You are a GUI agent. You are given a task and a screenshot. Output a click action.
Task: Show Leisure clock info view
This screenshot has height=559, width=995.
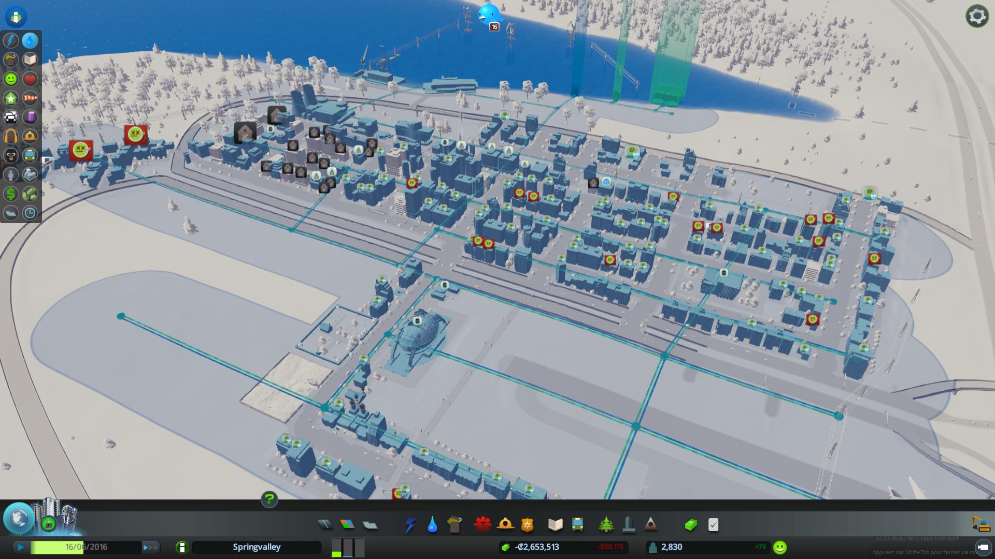(30, 213)
